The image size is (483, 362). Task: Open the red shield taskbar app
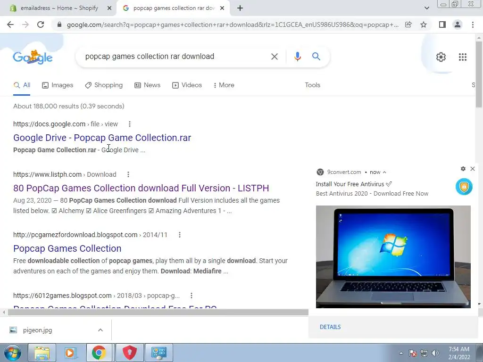click(x=129, y=353)
